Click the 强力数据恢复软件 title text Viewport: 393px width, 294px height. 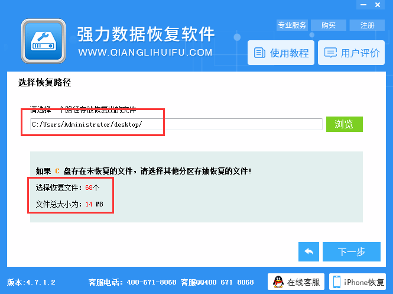pyautogui.click(x=145, y=34)
